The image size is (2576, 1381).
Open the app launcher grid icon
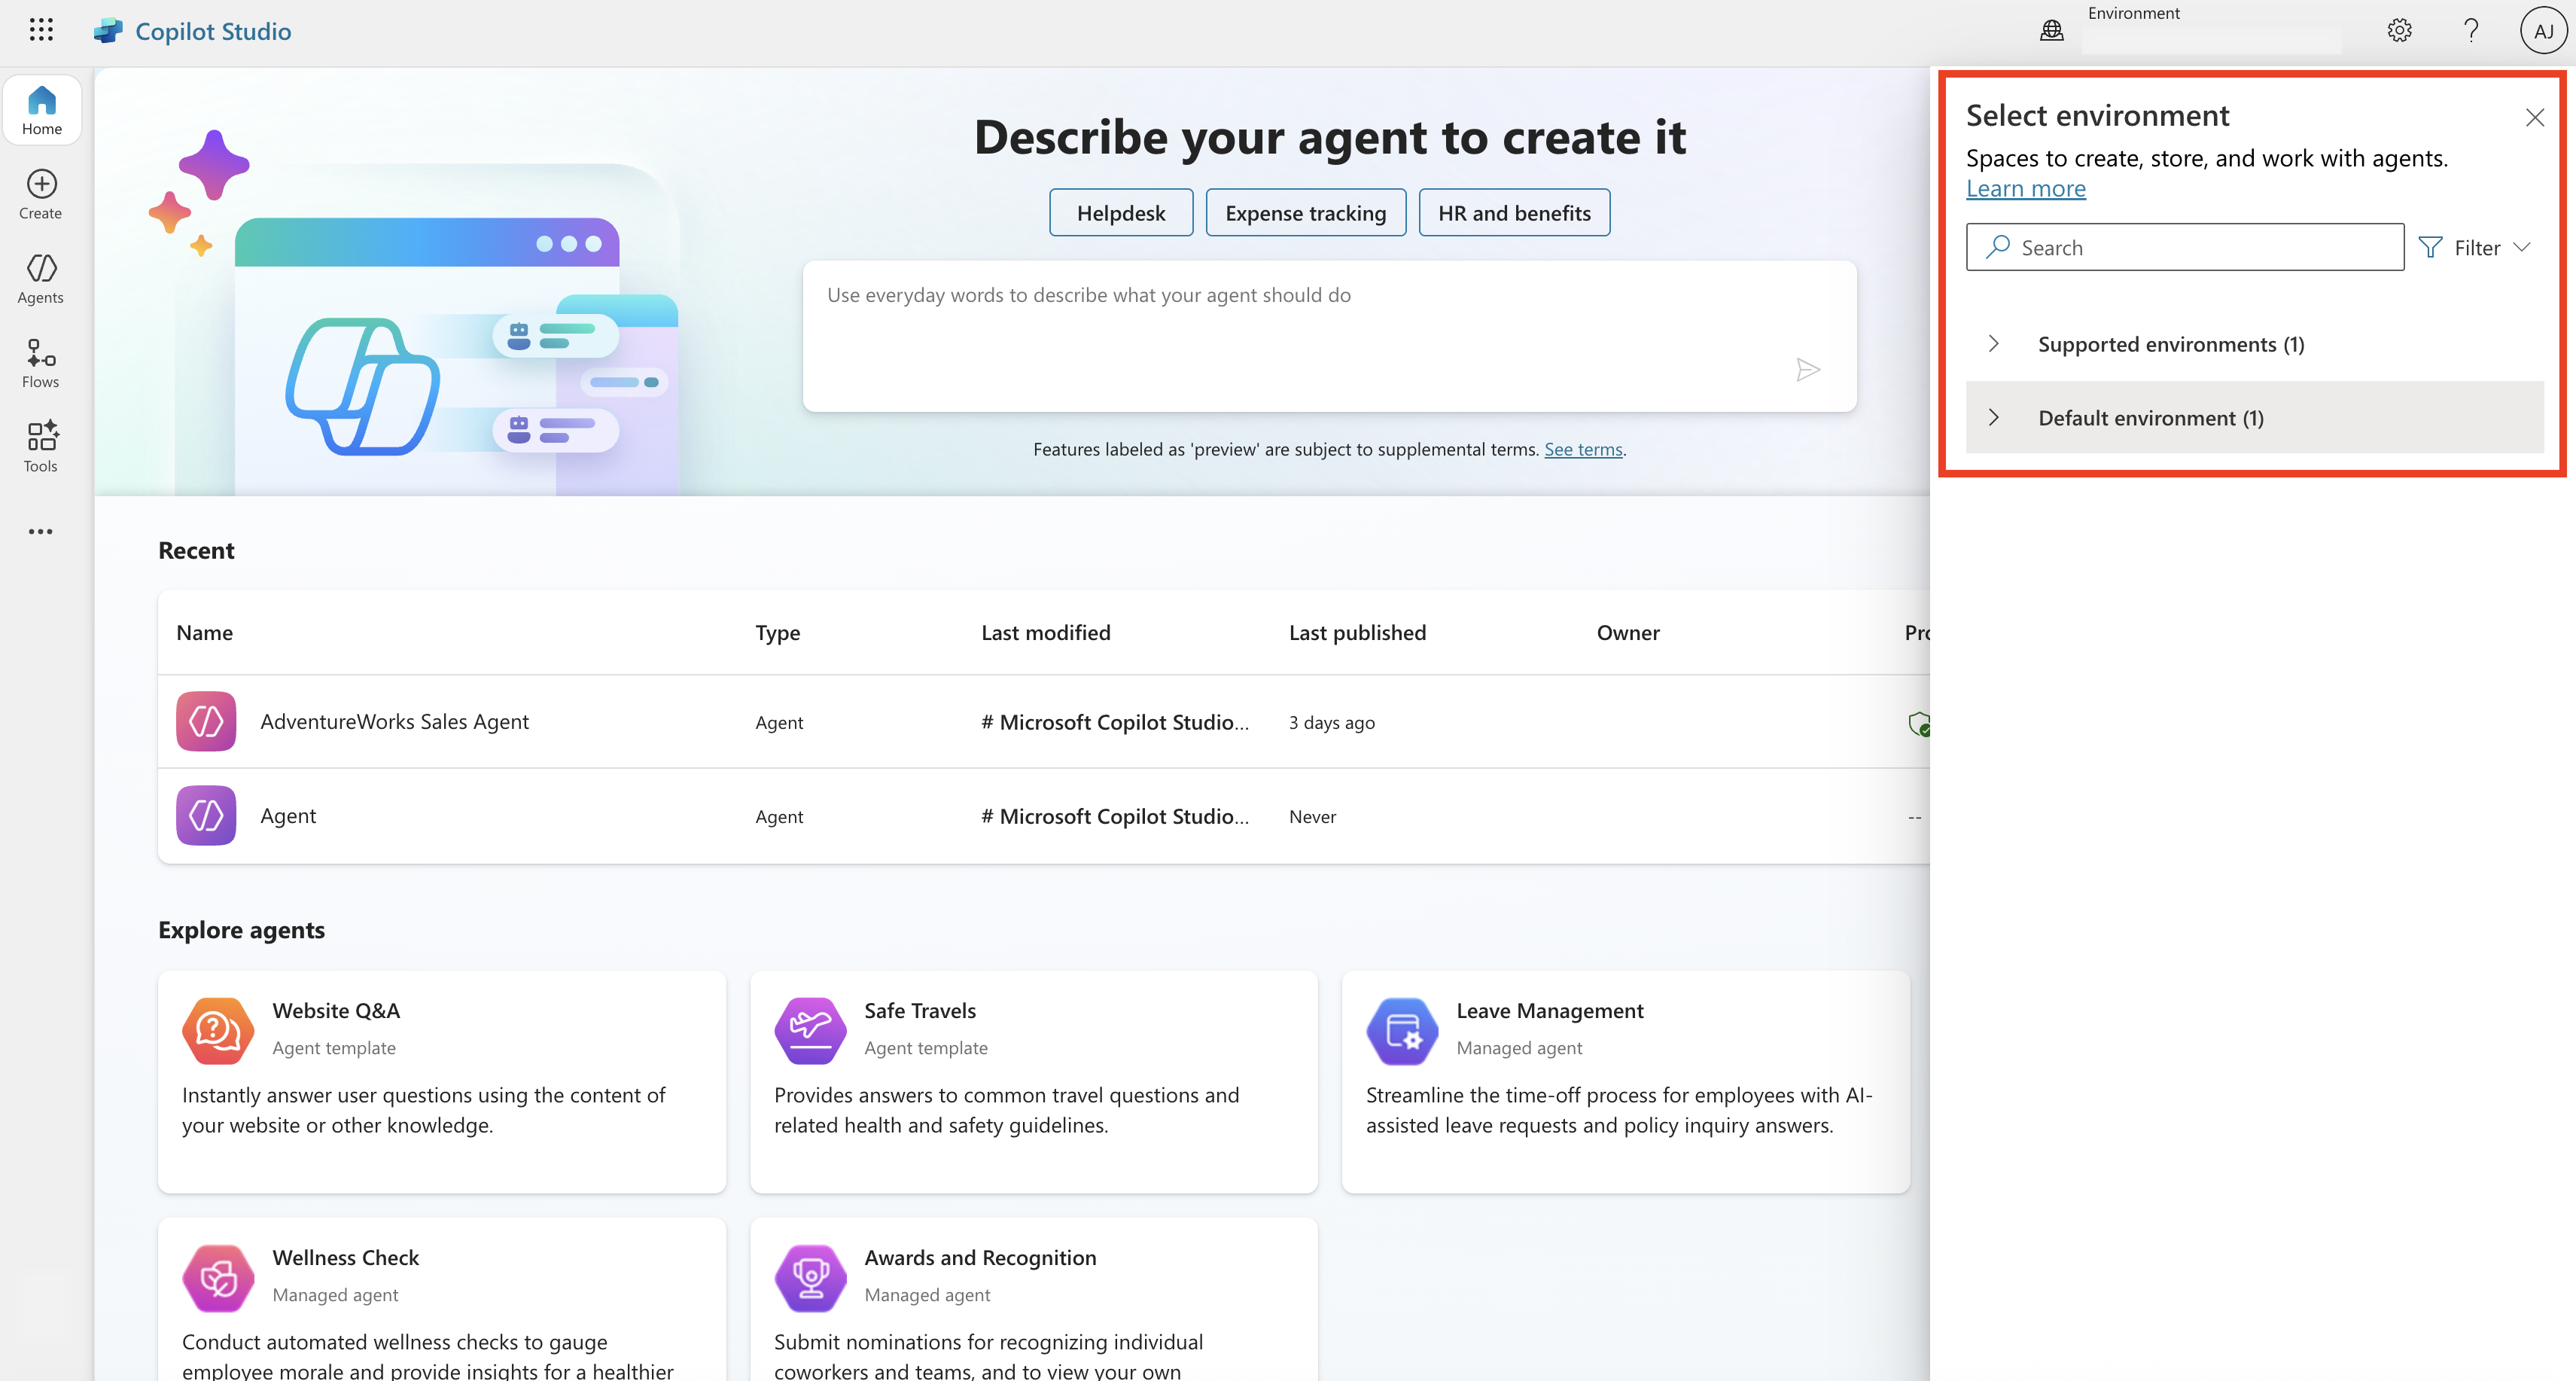coord(41,30)
